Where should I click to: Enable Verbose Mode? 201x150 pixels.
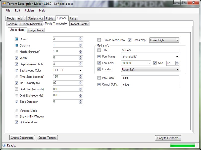coord(17,110)
